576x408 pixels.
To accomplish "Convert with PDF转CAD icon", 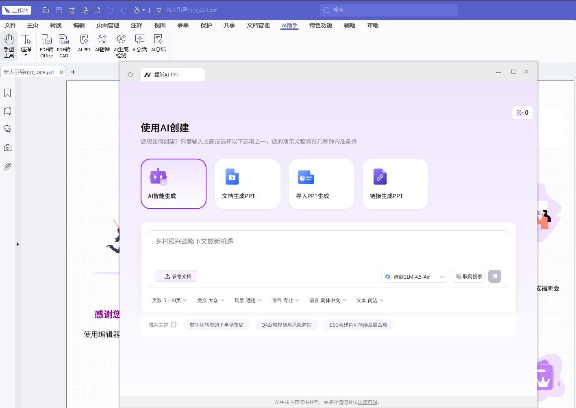I will pyautogui.click(x=64, y=46).
